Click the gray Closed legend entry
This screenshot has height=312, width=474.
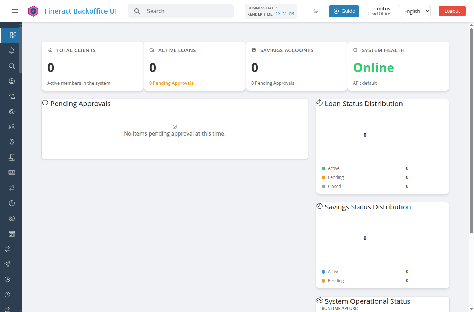pos(365,187)
